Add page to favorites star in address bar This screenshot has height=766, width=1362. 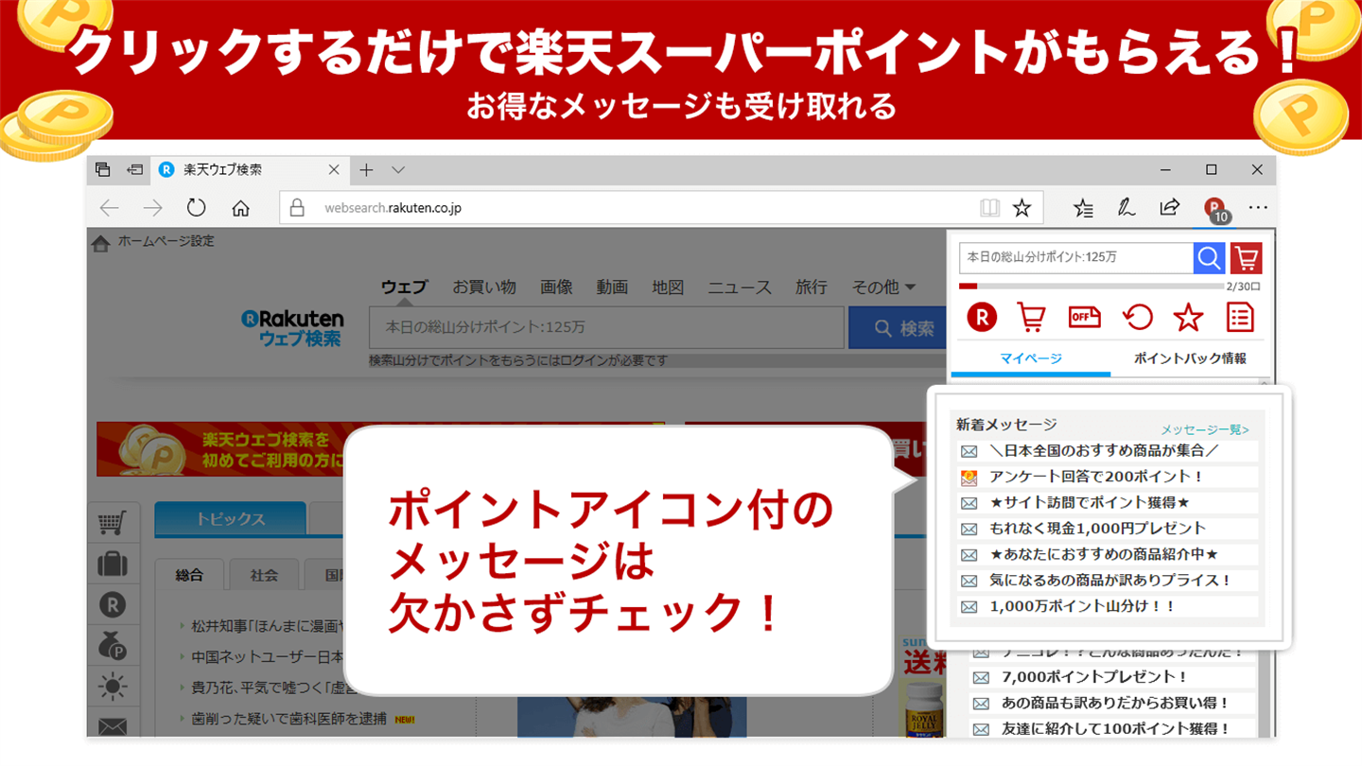pos(1021,208)
